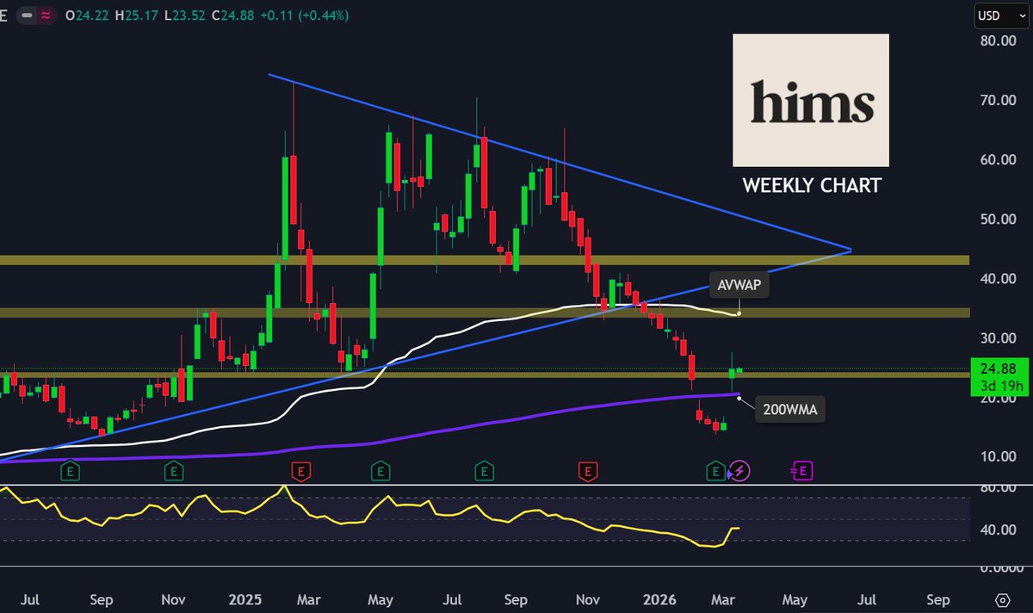
Task: Click the 50.00 price axis label
Action: click(x=999, y=219)
